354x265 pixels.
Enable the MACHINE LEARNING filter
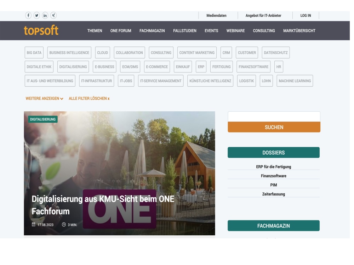point(295,81)
